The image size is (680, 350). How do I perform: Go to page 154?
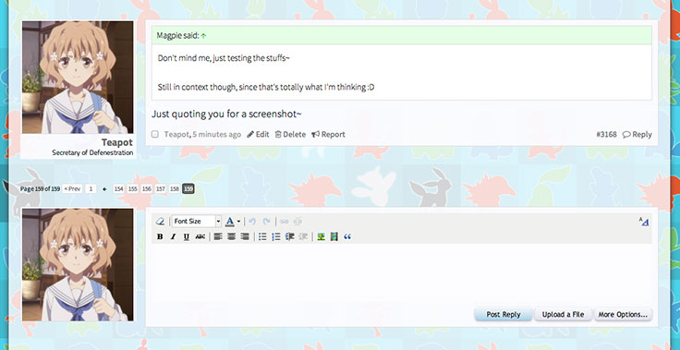click(x=119, y=188)
